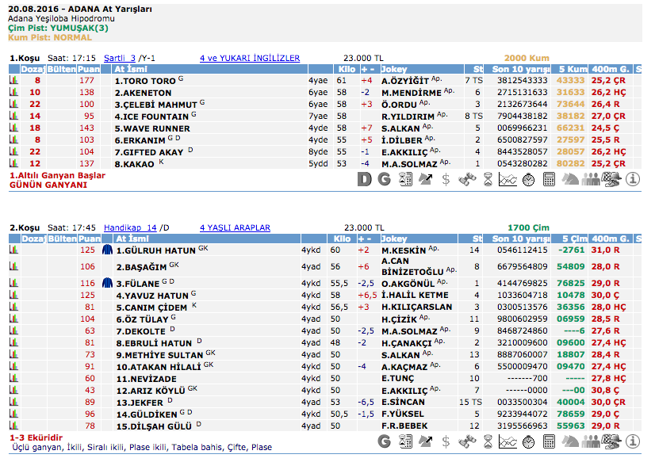
Task: Click jockey silks icon next to GÜLRUH HATUN
Action: [x=109, y=250]
